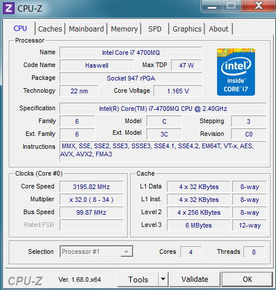Click the Instructions list field
Image resolution: width=276 pixels, height=290 pixels.
tap(163, 152)
